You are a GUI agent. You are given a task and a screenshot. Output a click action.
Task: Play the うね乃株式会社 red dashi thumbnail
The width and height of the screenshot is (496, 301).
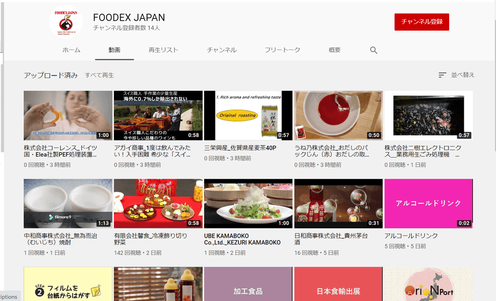tap(338, 115)
